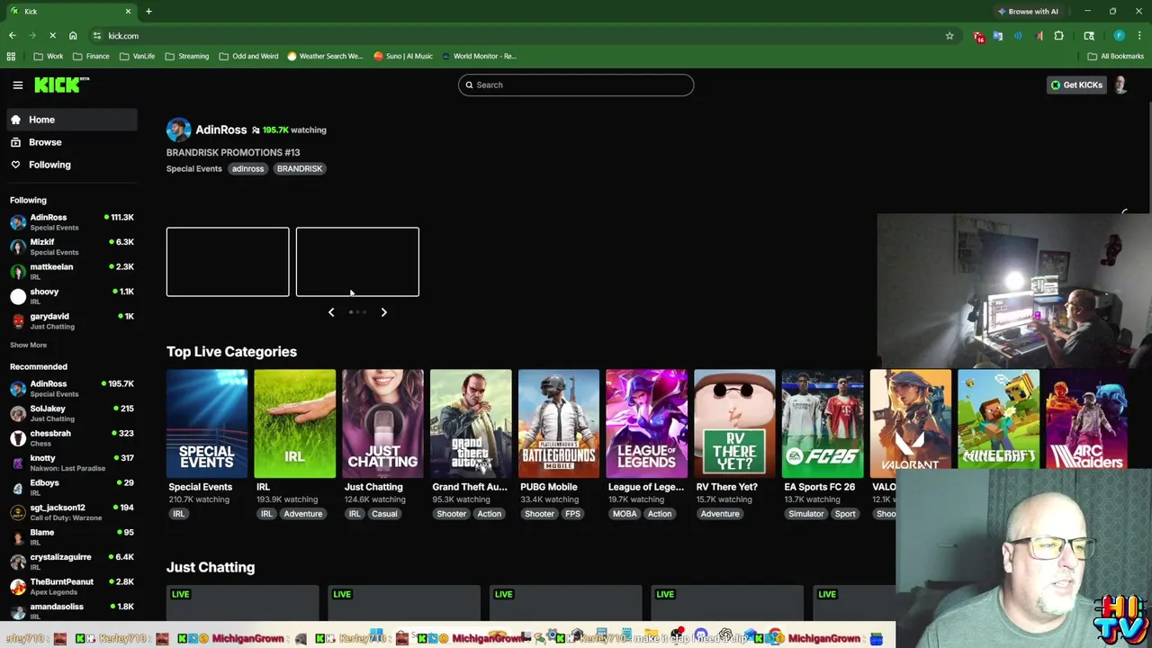The image size is (1152, 648).
Task: Open AdinRoss featured stream avatar
Action: pos(178,130)
